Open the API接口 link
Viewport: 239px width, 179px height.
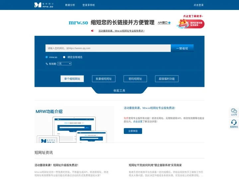click(162, 23)
